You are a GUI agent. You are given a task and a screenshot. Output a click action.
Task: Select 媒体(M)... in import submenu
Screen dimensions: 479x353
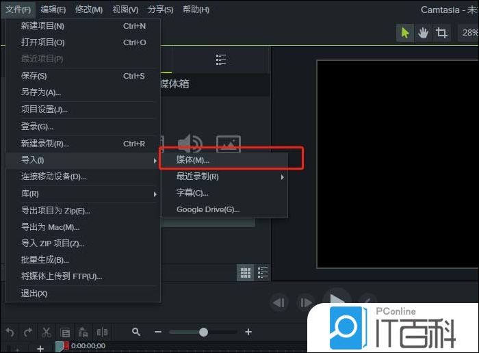pos(224,159)
